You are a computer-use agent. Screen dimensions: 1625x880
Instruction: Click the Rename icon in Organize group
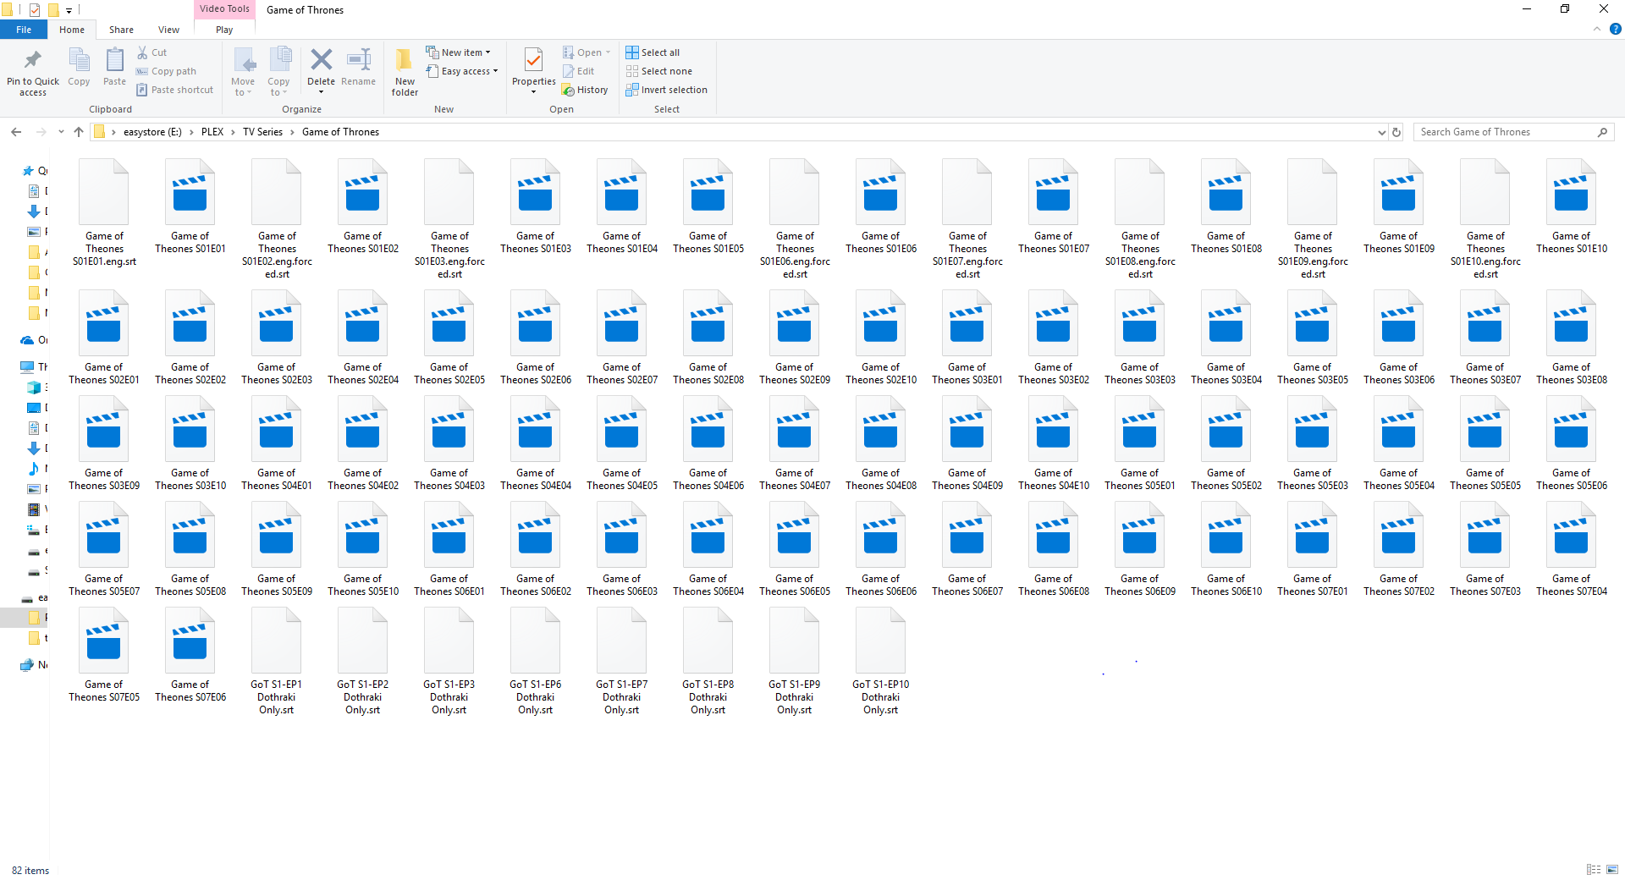coord(359,59)
